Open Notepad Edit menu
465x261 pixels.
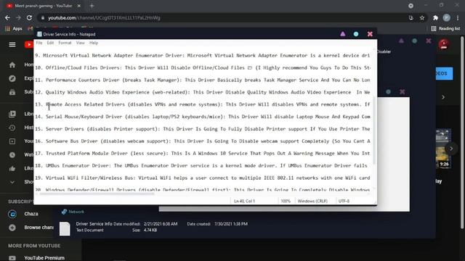click(x=50, y=43)
